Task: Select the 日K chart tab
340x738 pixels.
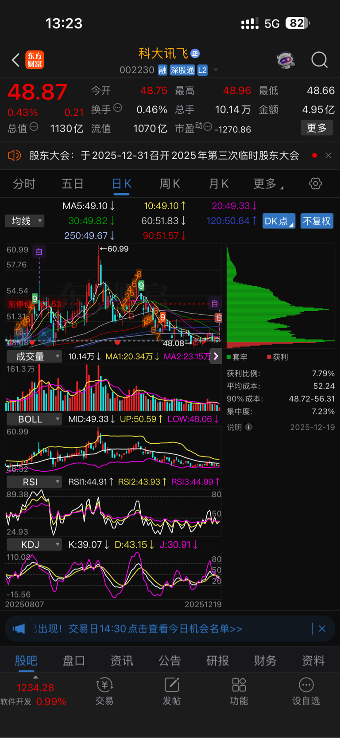Action: pyautogui.click(x=121, y=184)
